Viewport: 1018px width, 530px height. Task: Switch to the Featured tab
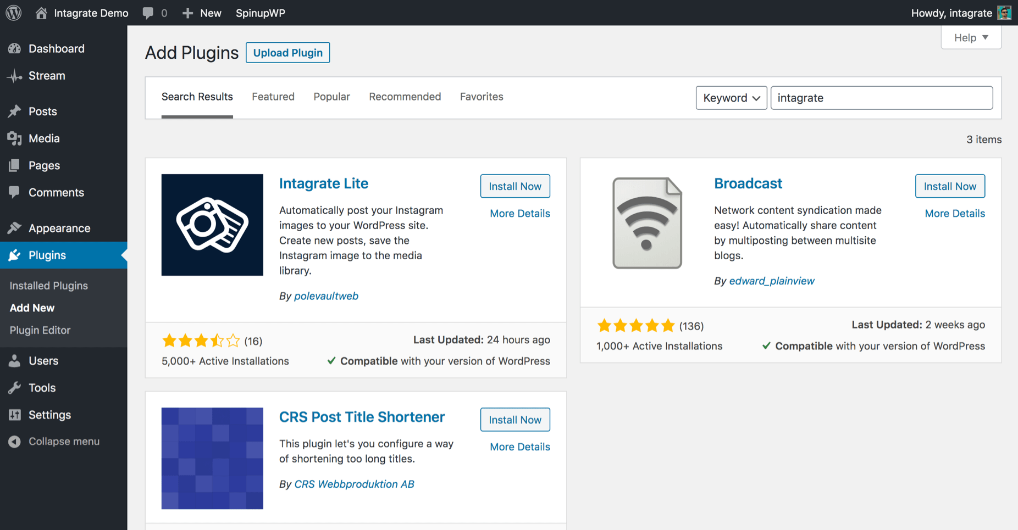[x=273, y=97]
